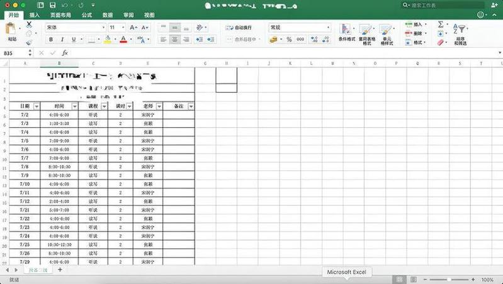
Task: Click the Paste (粘贴) clipboard icon
Action: click(11, 29)
